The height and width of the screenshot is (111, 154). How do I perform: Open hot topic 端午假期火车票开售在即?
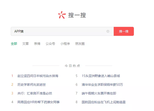click(99, 93)
